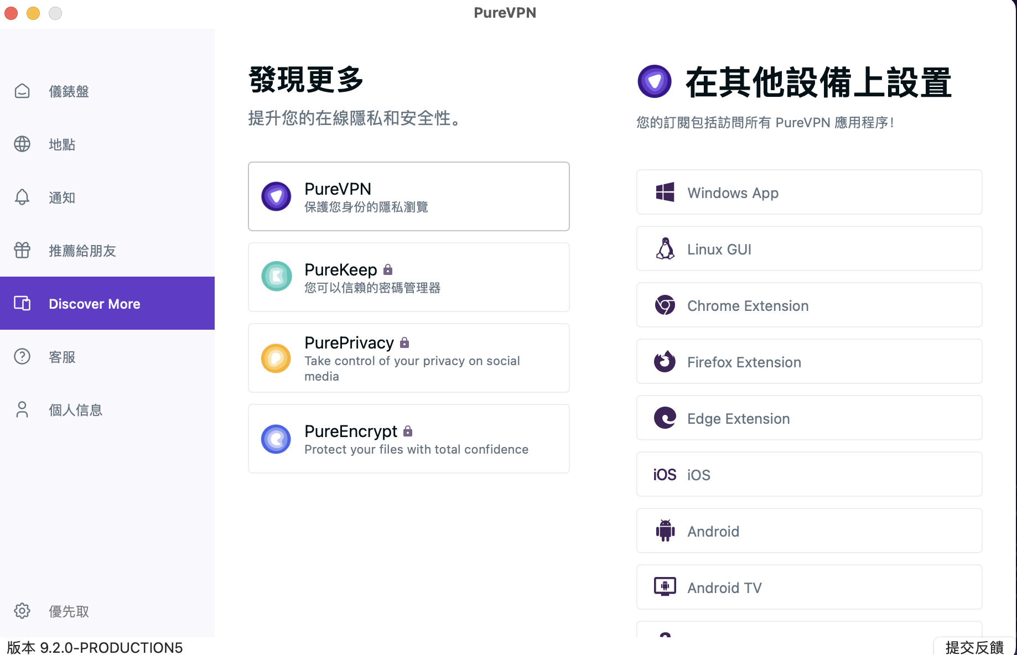The width and height of the screenshot is (1017, 655).
Task: Click the Android robot icon
Action: 665,531
